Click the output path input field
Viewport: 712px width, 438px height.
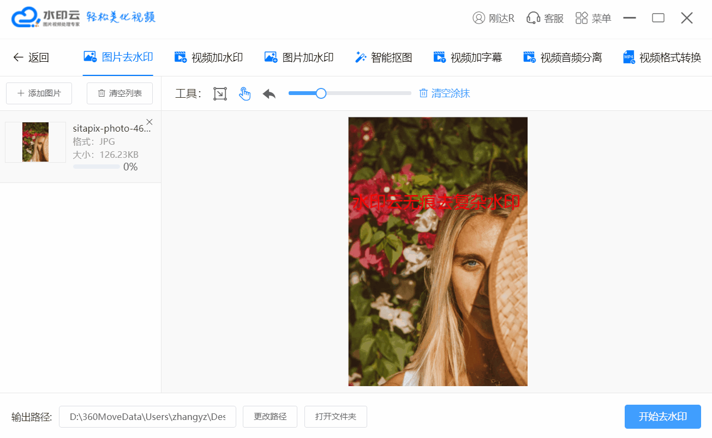pos(147,417)
